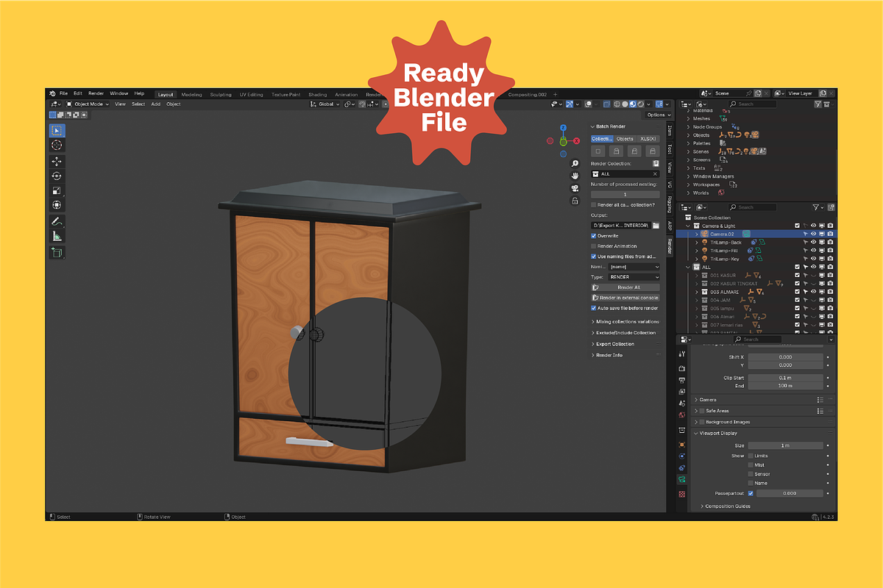
Task: Switch to the Shading workspace tab
Action: 317,95
